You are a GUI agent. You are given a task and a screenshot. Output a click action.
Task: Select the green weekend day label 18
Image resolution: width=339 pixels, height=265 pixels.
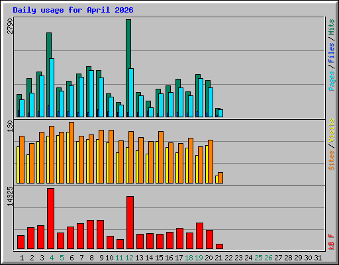[x=189, y=258]
